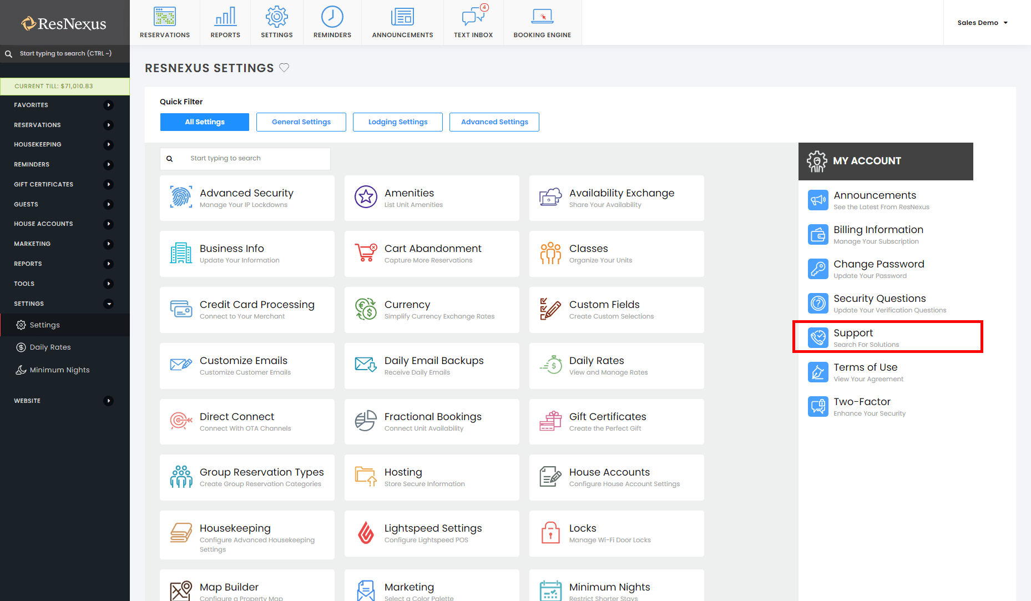Click the settings search input field
This screenshot has width=1031, height=601.
click(255, 159)
